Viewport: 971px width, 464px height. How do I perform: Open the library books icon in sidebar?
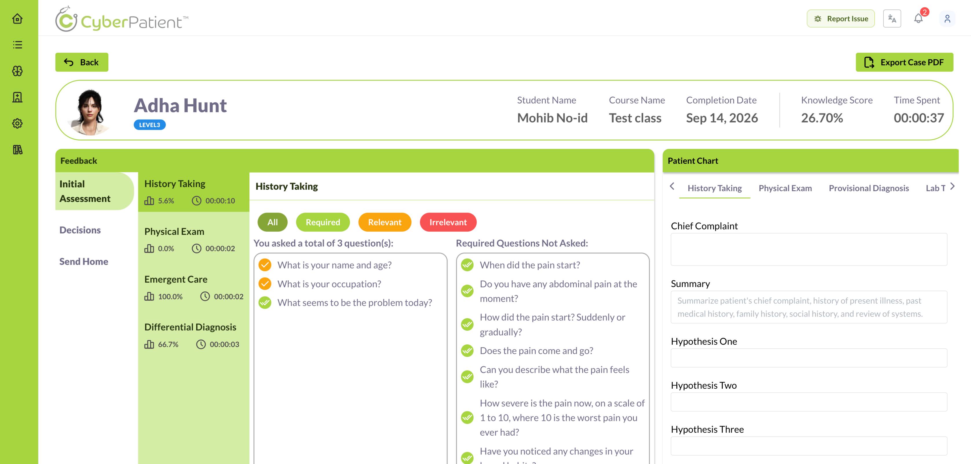17,150
